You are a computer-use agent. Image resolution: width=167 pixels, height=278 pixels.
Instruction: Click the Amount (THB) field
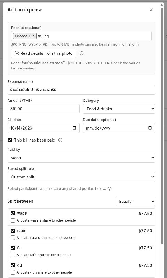click(43, 109)
